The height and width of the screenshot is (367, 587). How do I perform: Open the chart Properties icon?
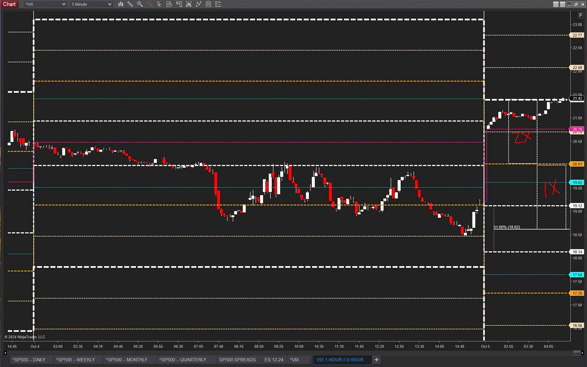[x=208, y=4]
